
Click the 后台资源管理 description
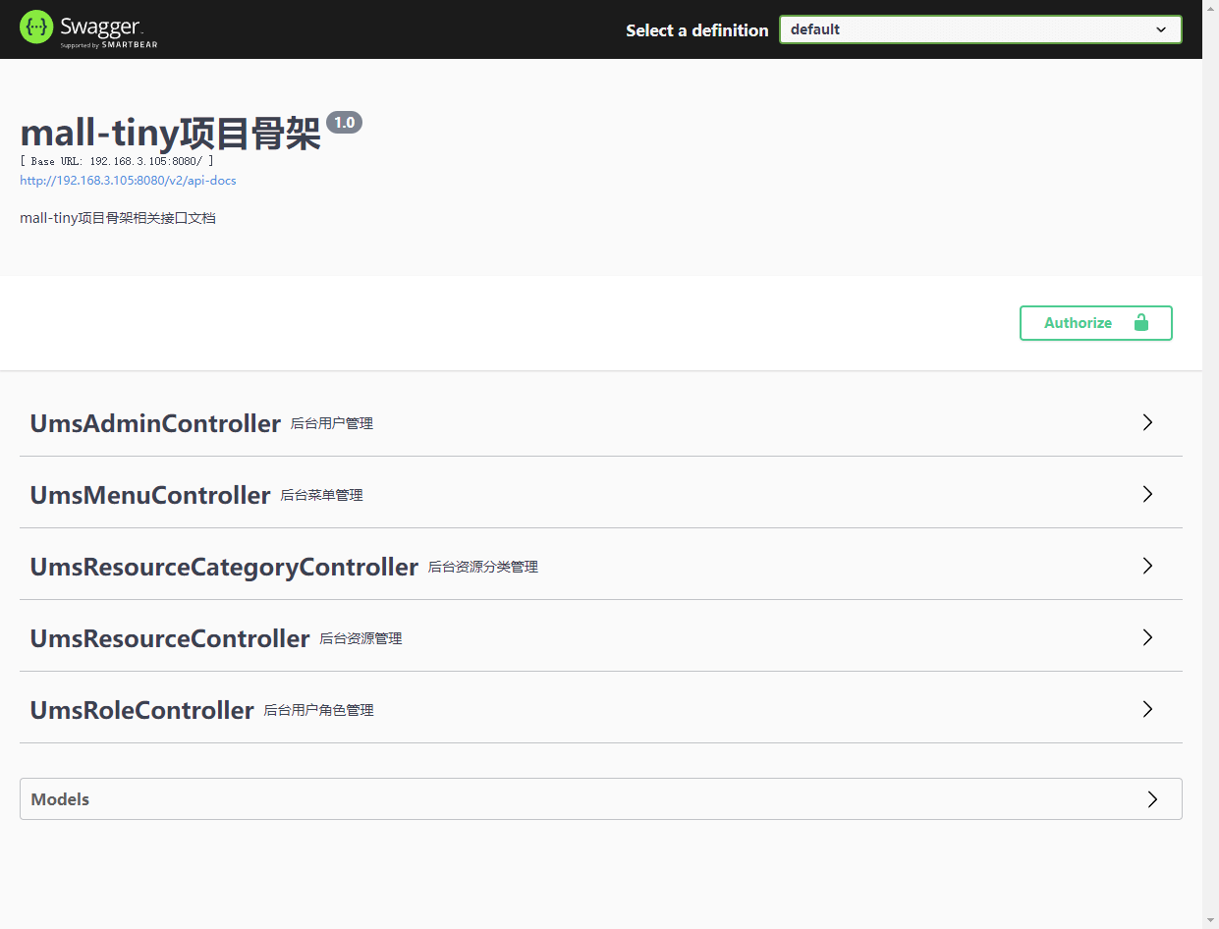click(x=361, y=639)
